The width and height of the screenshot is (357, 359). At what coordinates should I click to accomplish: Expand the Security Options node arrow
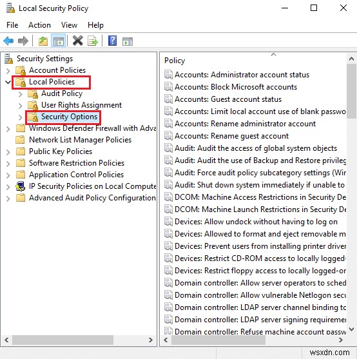tap(21, 117)
